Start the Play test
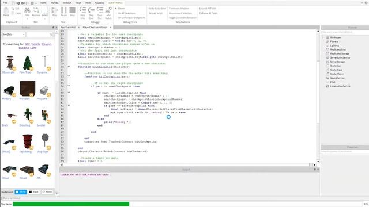 point(55,11)
